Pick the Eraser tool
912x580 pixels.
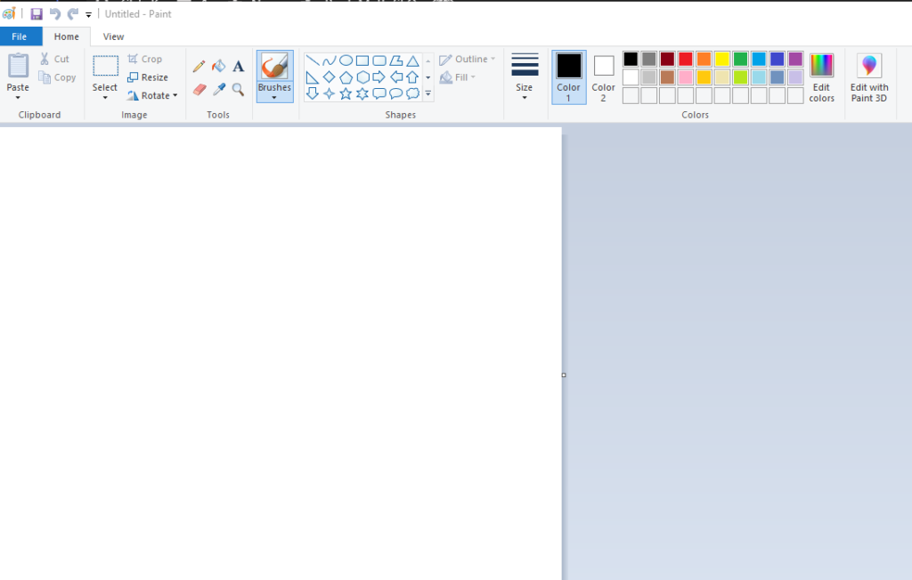point(199,90)
